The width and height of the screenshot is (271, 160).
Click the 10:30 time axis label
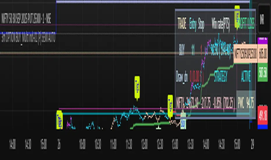98,144
